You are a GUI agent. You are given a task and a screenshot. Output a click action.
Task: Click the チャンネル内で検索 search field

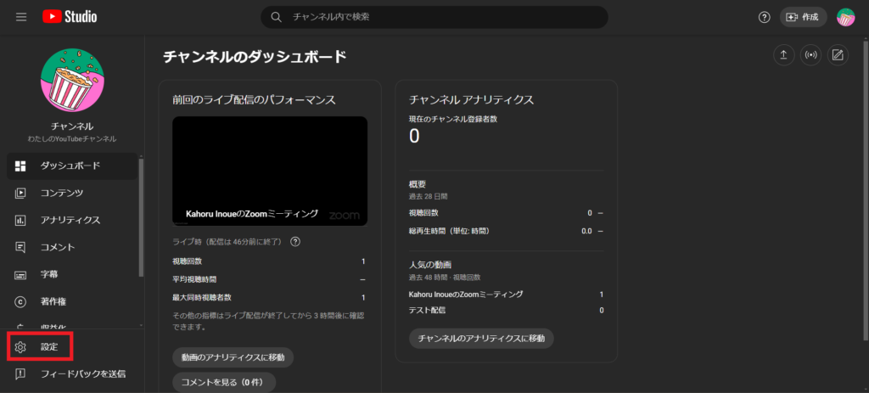pyautogui.click(x=441, y=17)
